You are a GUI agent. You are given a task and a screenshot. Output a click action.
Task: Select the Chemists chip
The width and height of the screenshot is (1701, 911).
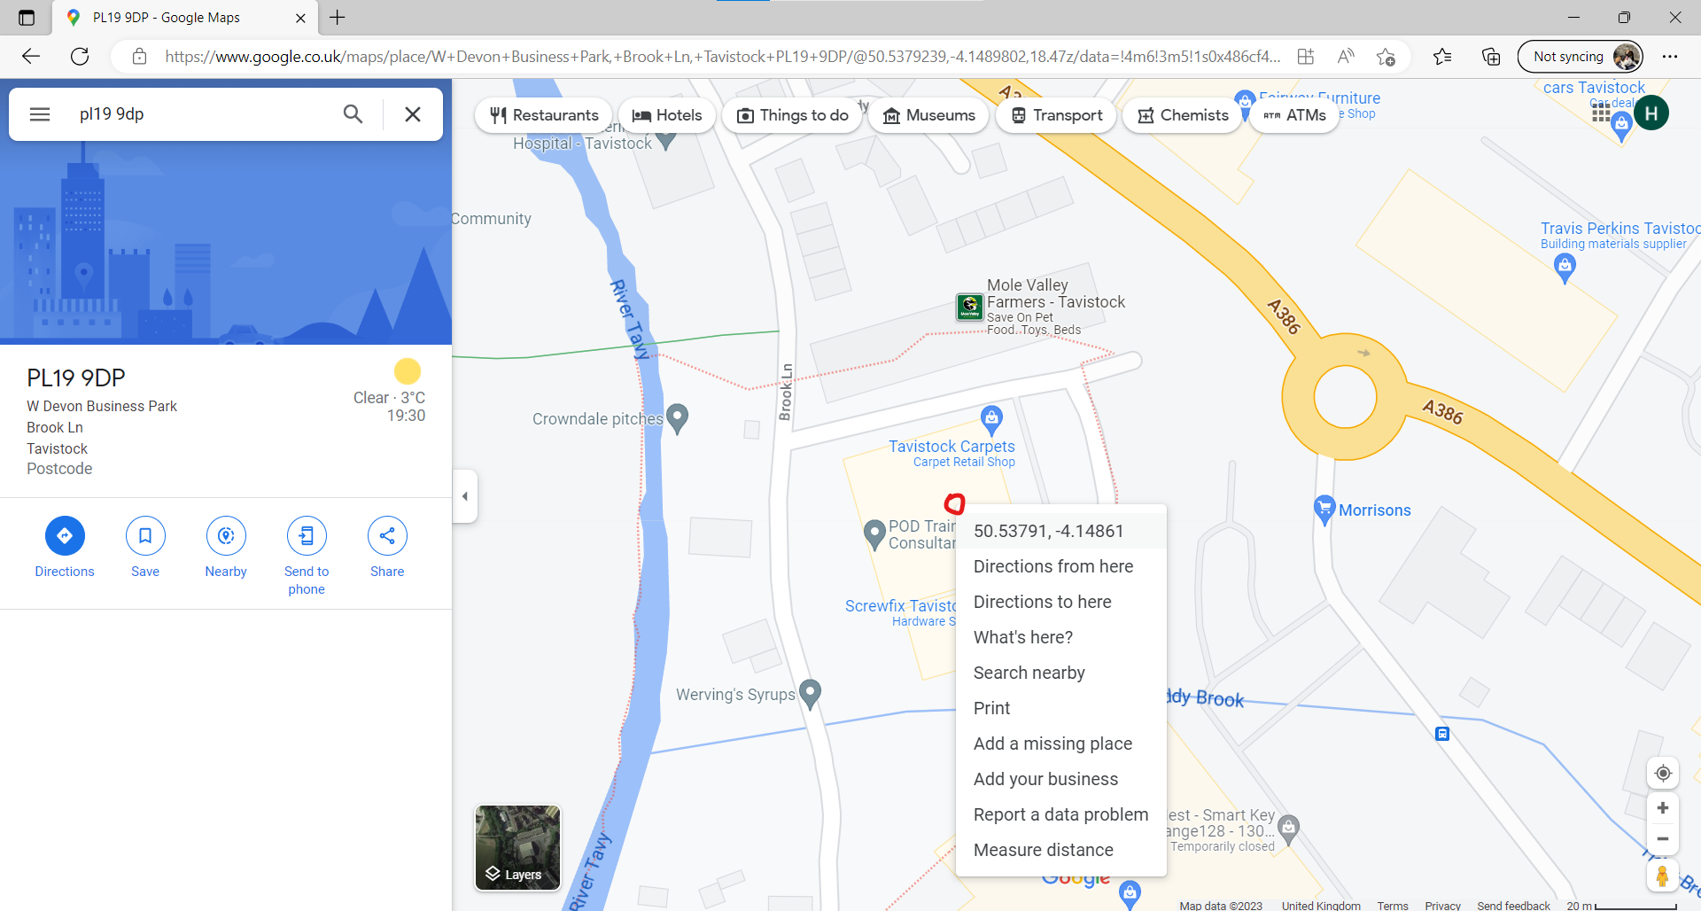[x=1183, y=115]
